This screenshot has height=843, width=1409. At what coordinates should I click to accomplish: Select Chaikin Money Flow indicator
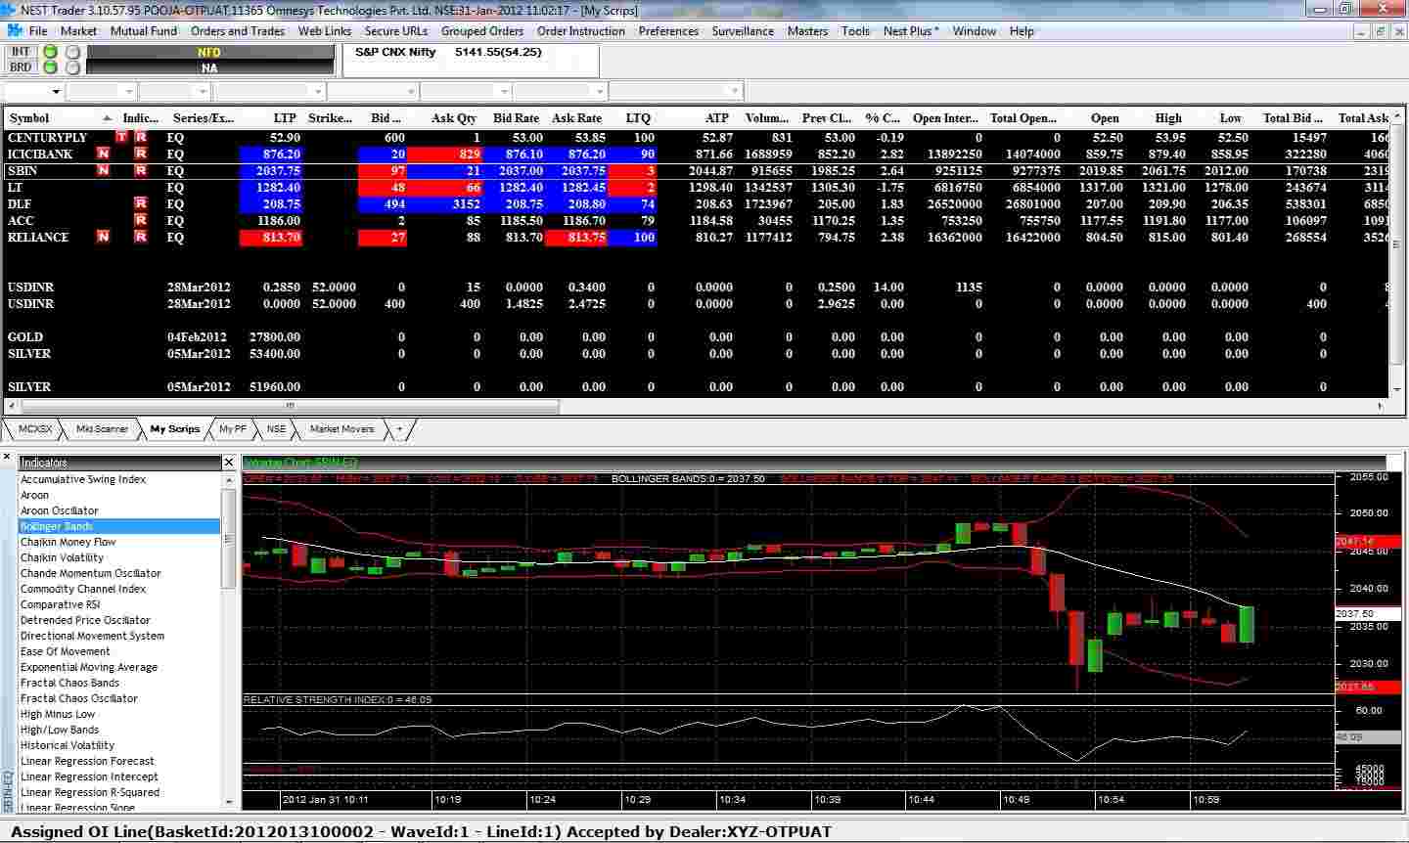pos(68,542)
